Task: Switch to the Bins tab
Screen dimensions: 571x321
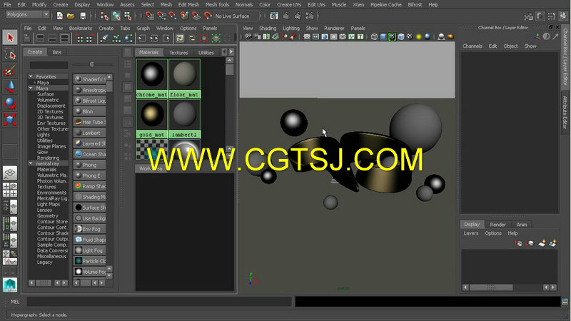Action: point(57,52)
